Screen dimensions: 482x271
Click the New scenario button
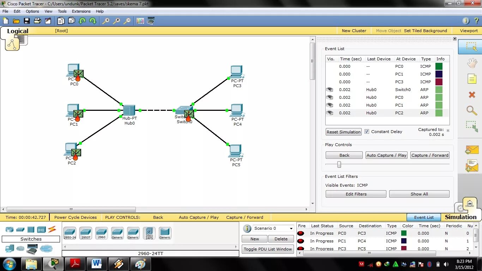pyautogui.click(x=255, y=239)
